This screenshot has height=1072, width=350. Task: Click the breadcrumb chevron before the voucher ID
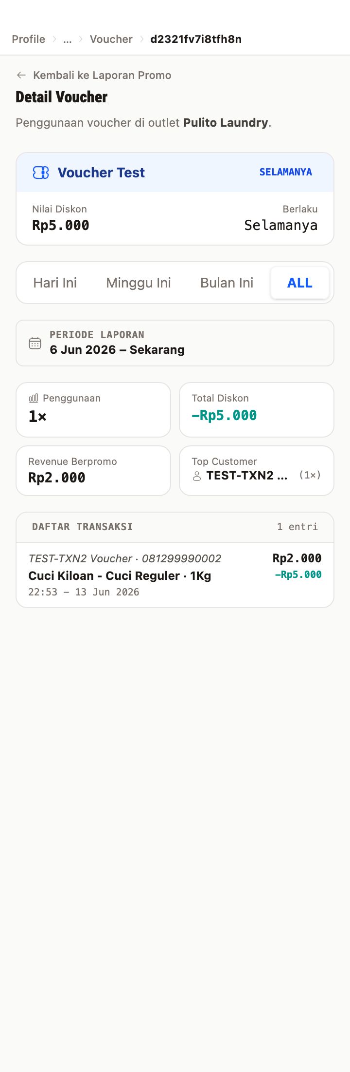click(x=142, y=39)
